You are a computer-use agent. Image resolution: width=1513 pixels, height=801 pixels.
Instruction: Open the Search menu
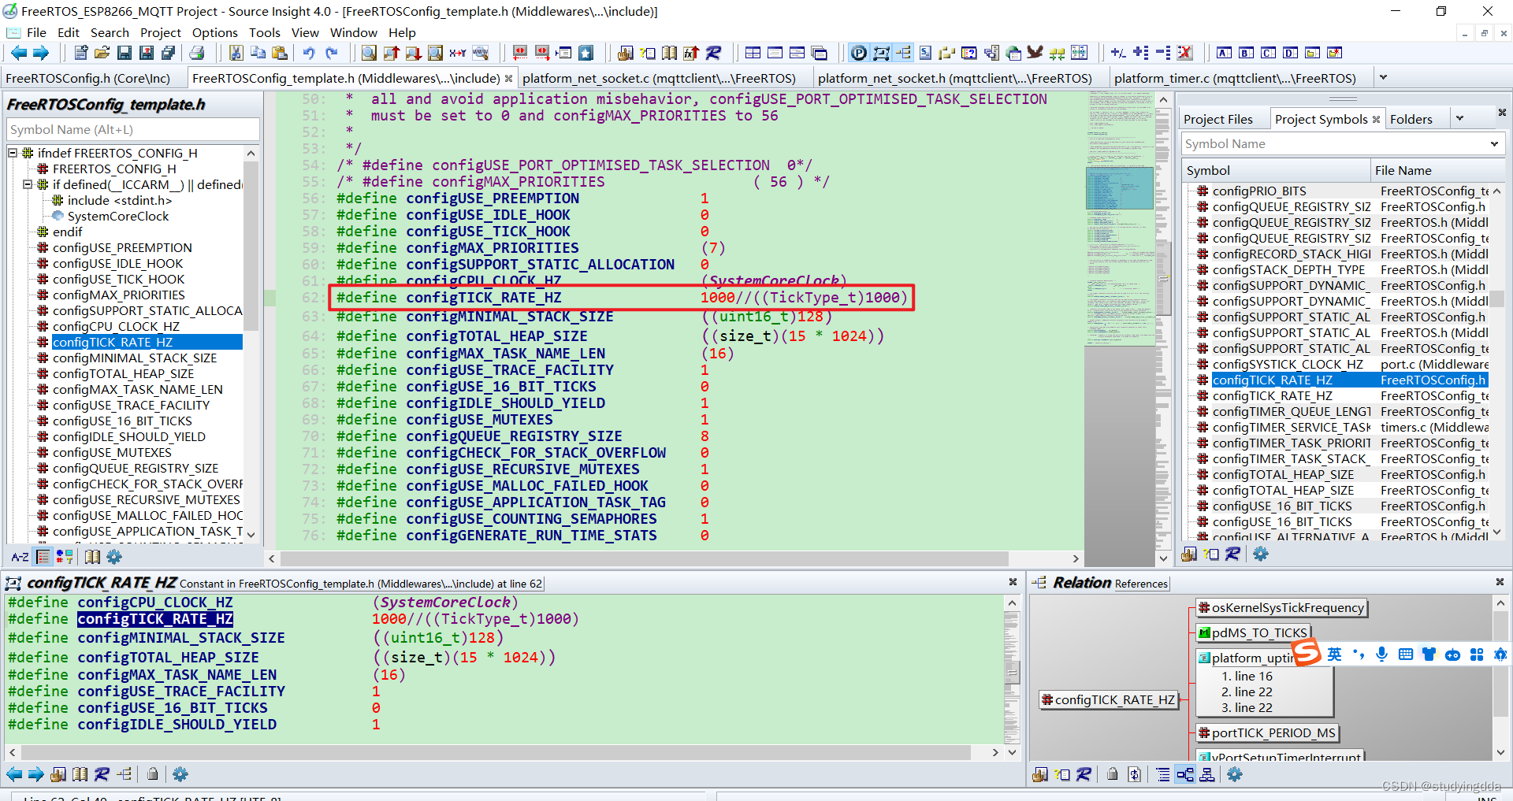110,32
